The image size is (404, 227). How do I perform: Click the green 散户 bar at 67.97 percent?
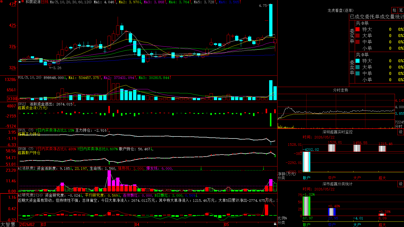click(306, 206)
